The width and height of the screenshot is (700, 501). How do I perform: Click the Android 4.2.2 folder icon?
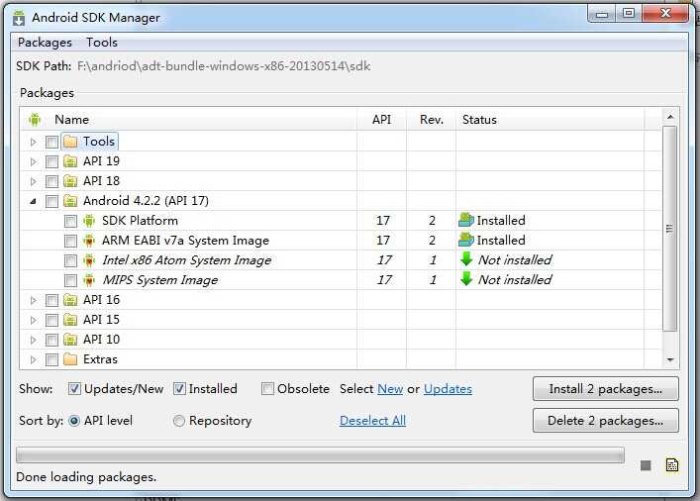coord(70,201)
